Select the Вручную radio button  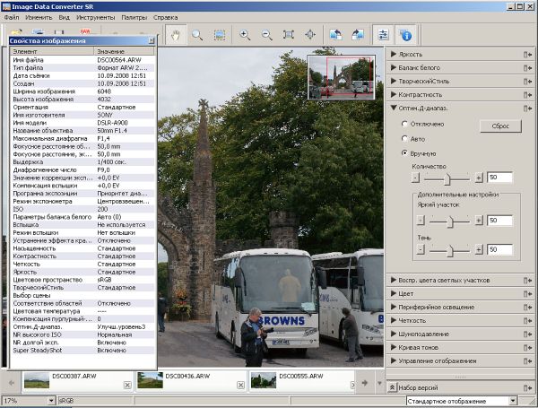404,153
